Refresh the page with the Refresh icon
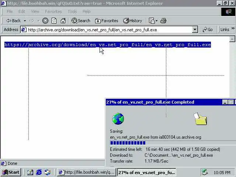This screenshot has height=177, width=236. point(54,21)
